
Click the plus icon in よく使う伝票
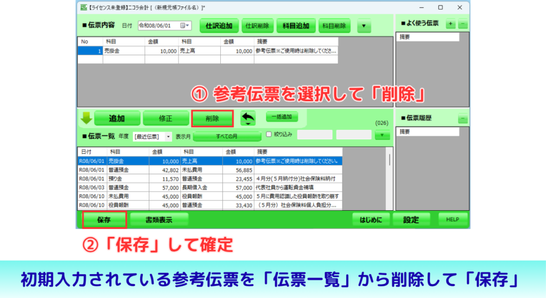coord(451,23)
